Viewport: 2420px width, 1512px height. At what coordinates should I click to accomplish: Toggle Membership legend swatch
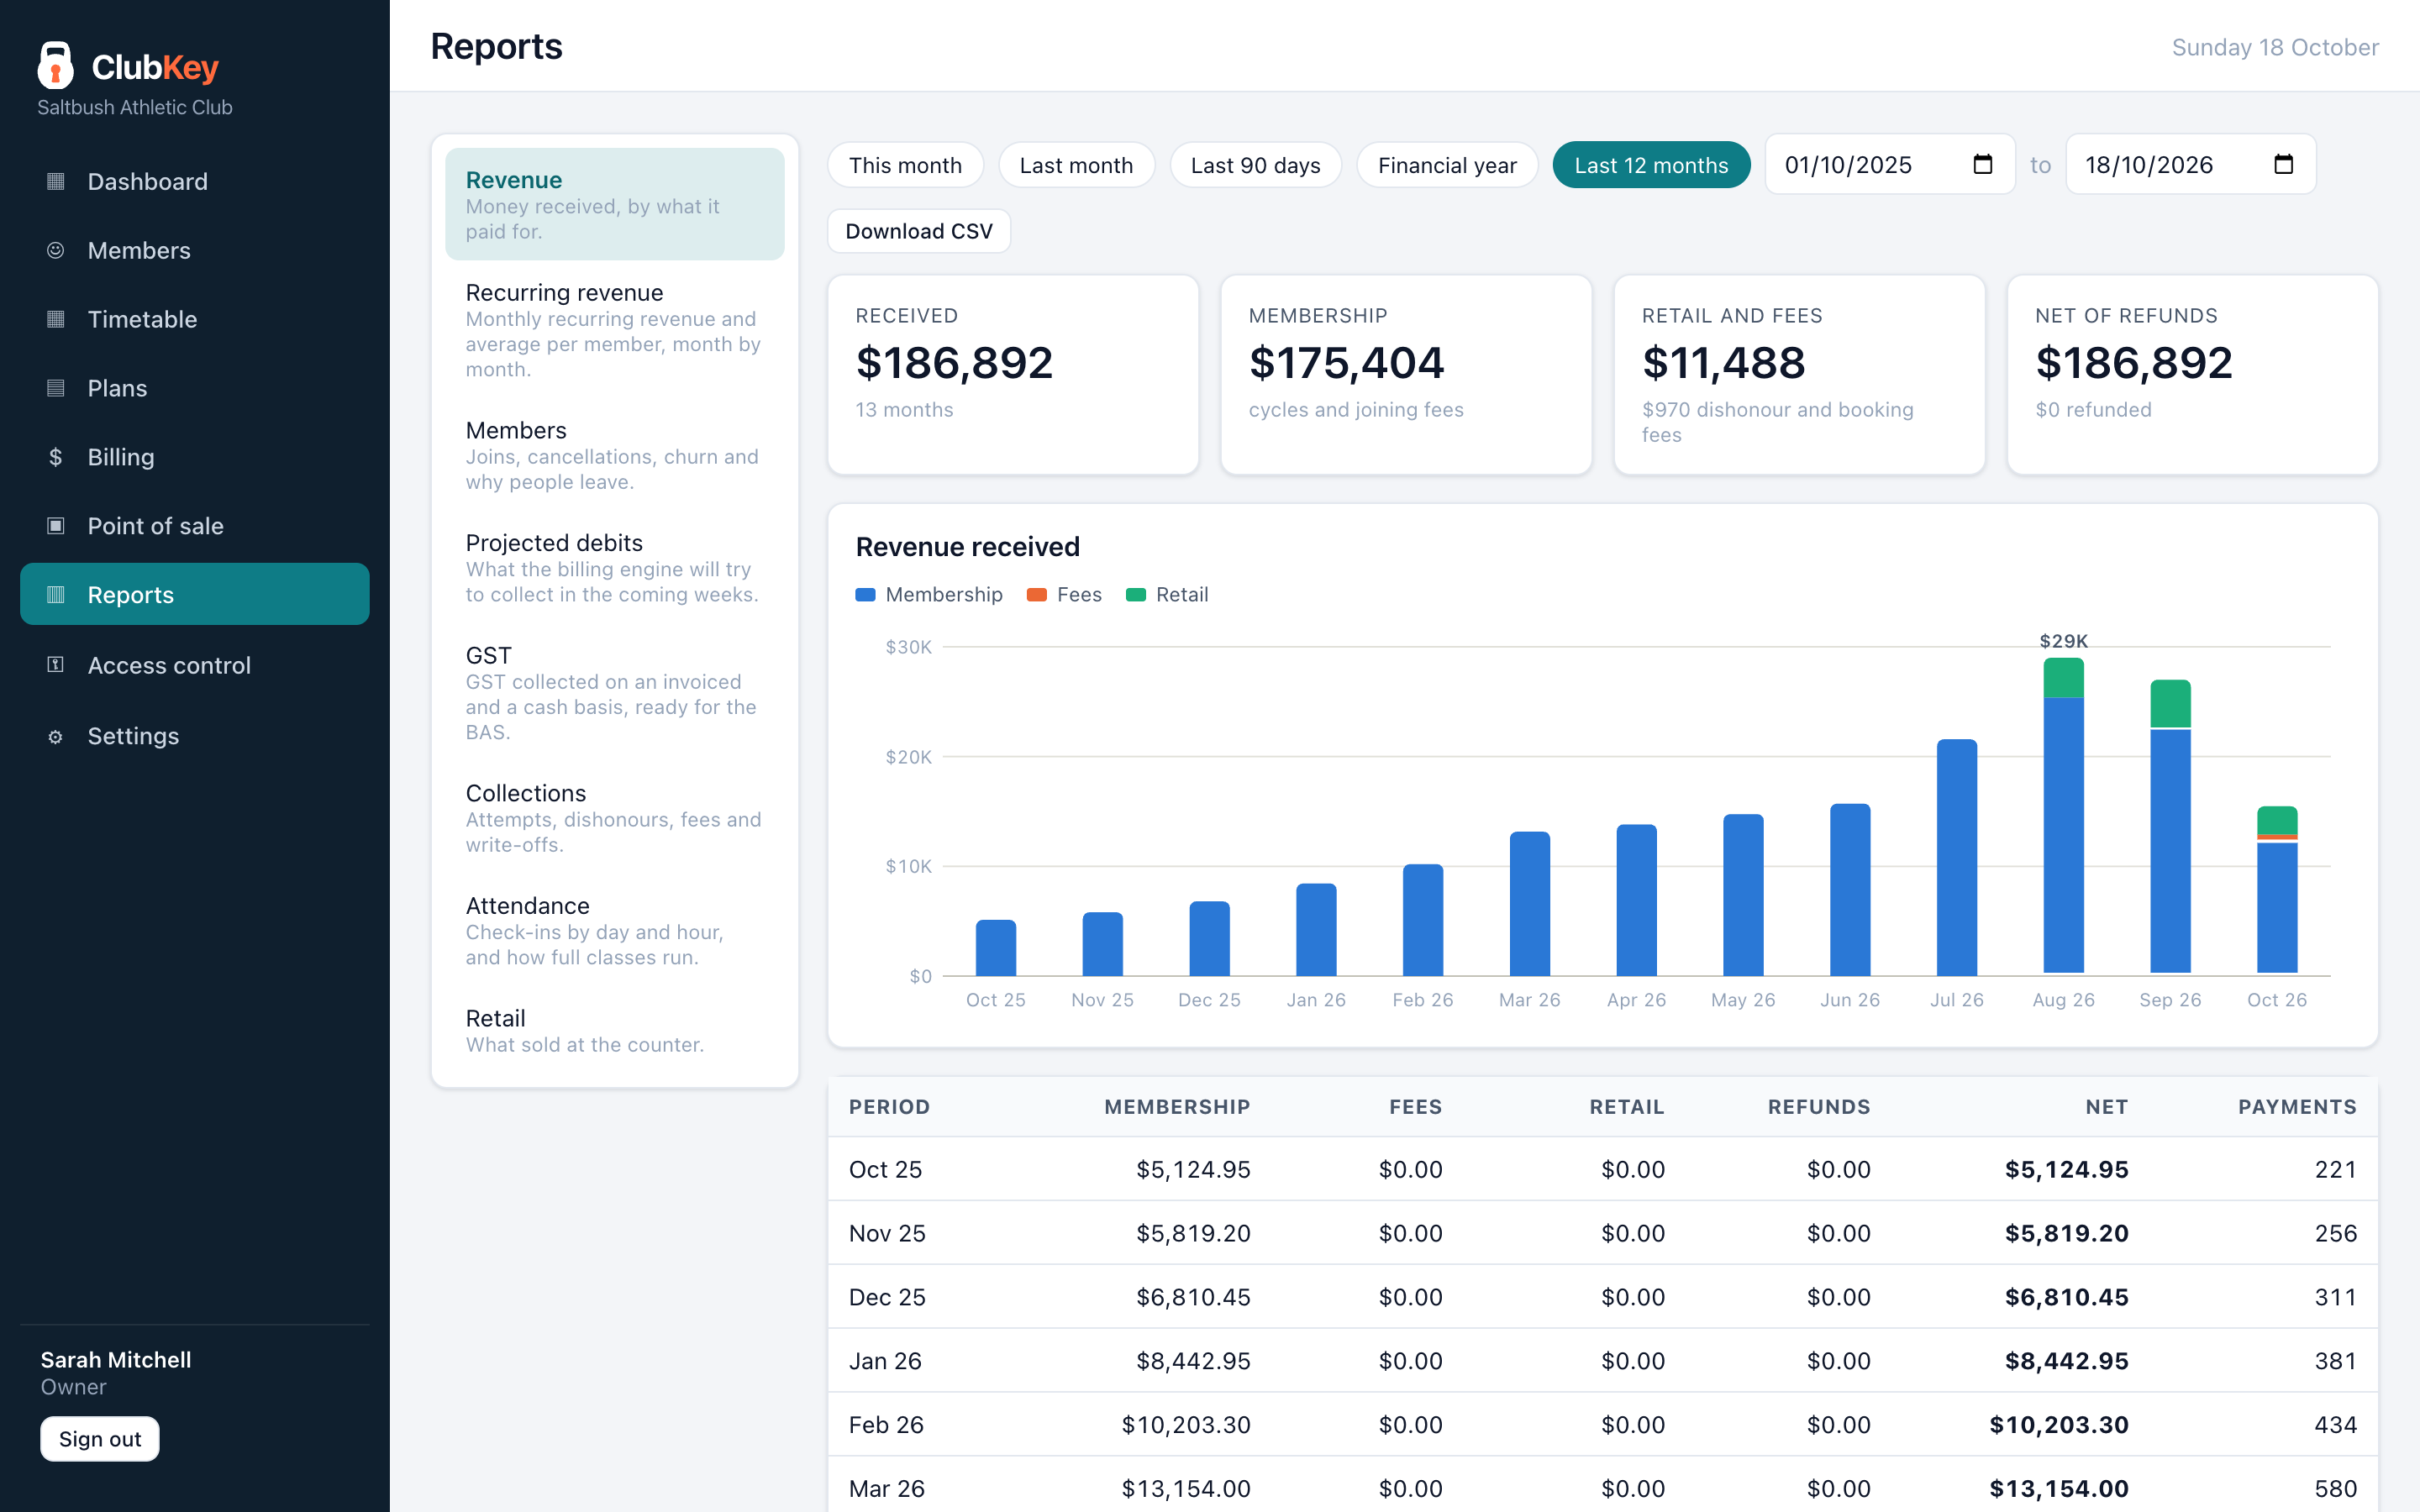866,595
